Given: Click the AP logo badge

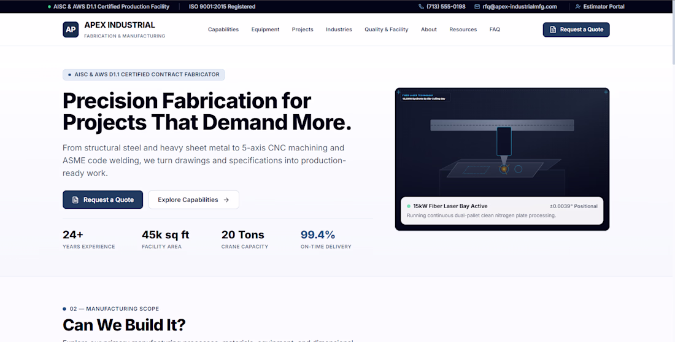Looking at the screenshot, I should 71,29.
